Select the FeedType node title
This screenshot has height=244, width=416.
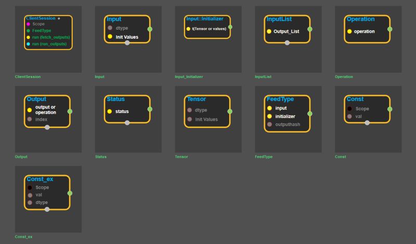point(280,99)
